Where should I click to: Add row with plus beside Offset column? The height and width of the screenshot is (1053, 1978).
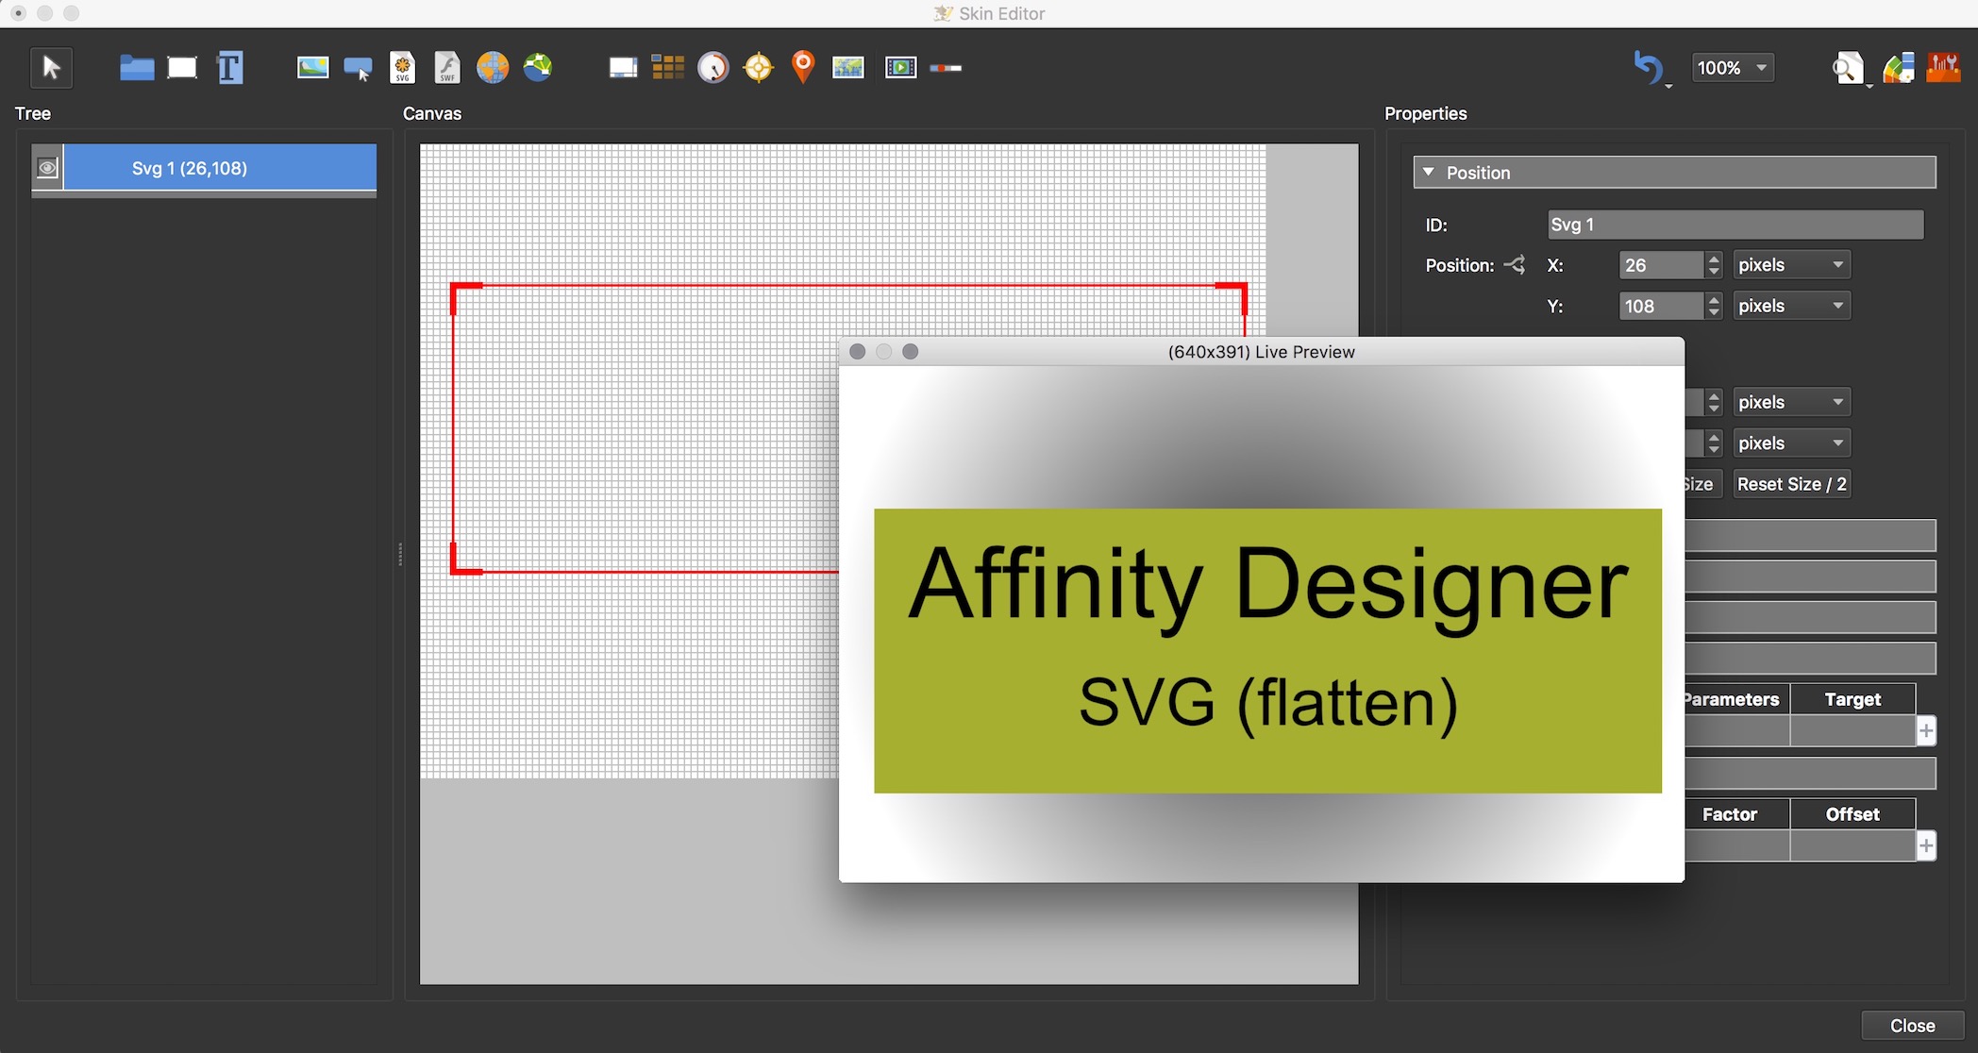point(1926,845)
